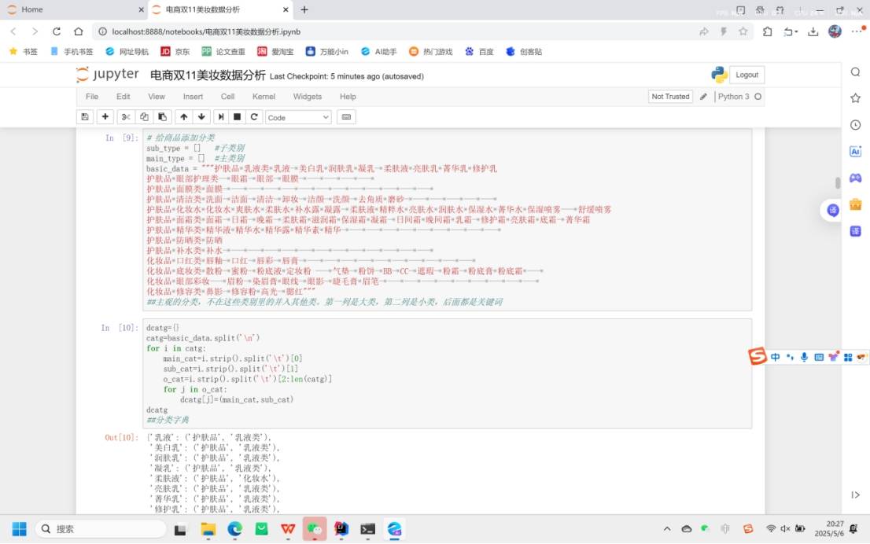
Task: Open browser downloads icon
Action: coord(813,31)
